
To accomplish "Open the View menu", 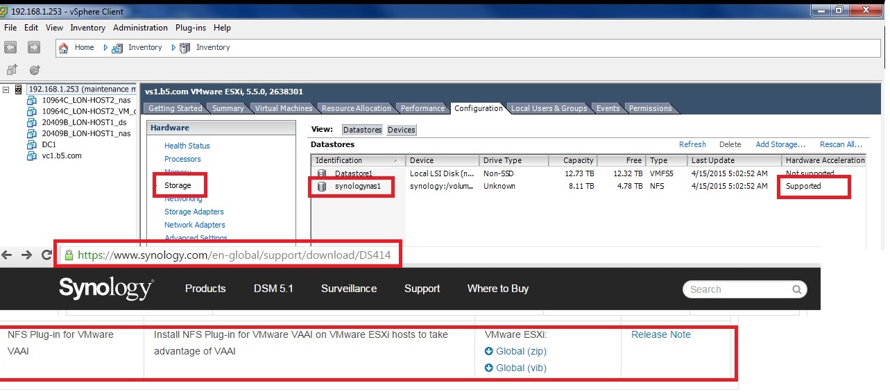I will 54,28.
